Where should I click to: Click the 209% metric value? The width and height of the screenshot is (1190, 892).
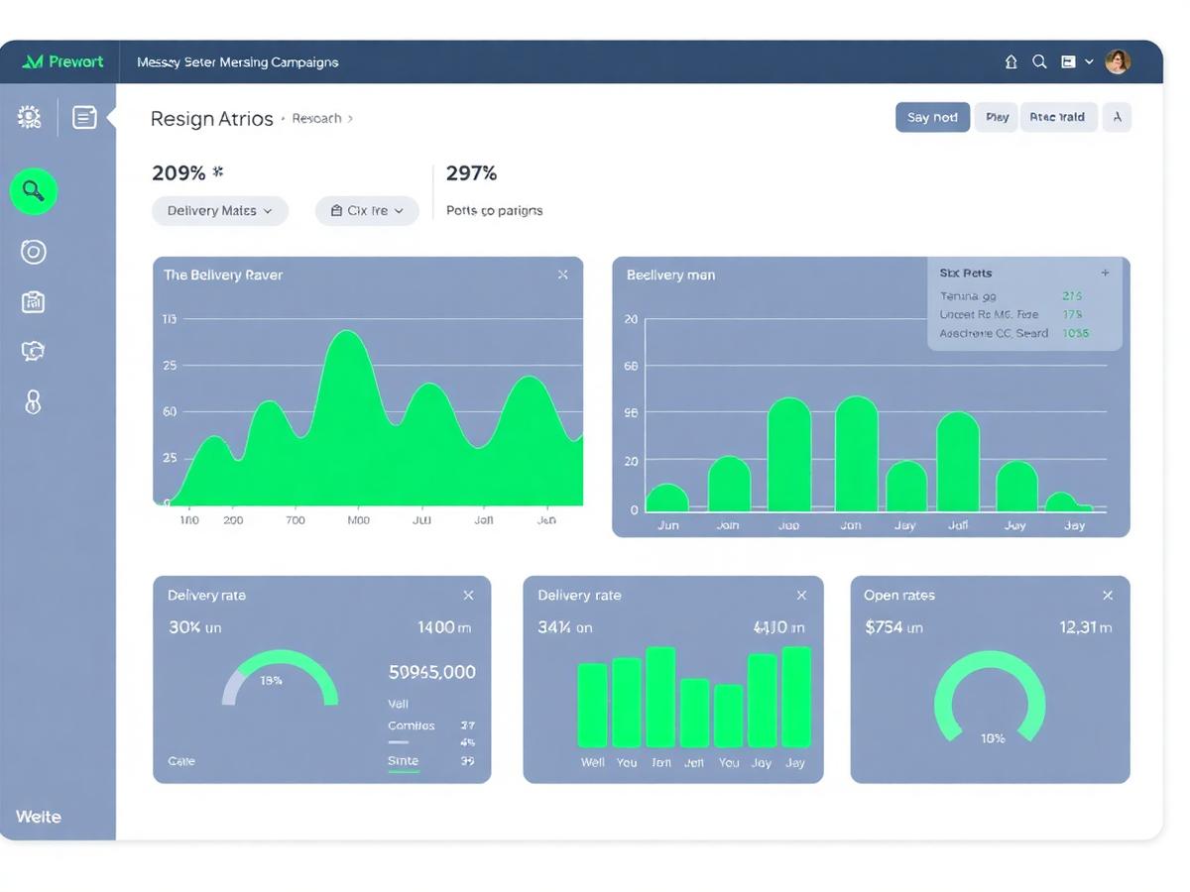tap(178, 173)
